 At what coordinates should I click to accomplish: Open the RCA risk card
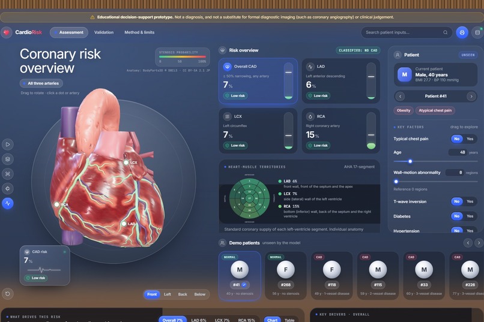pyautogui.click(x=340, y=131)
